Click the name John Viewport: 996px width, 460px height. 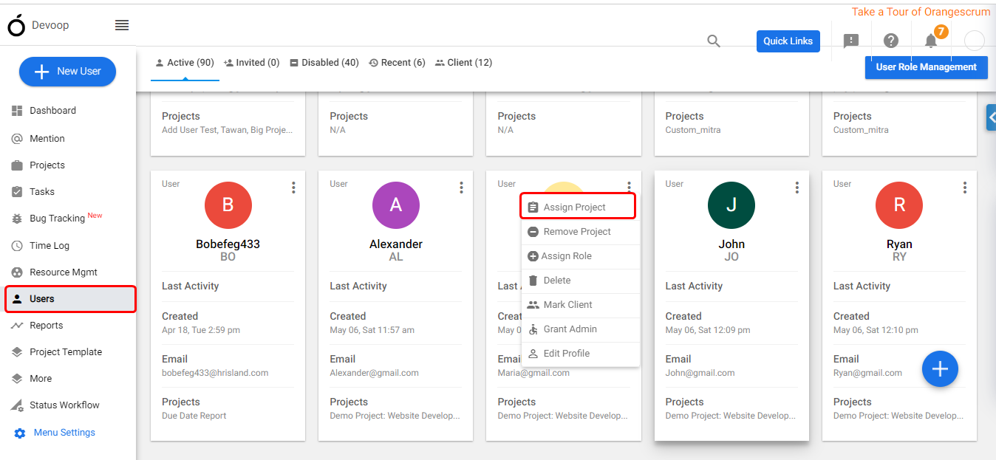coord(731,244)
